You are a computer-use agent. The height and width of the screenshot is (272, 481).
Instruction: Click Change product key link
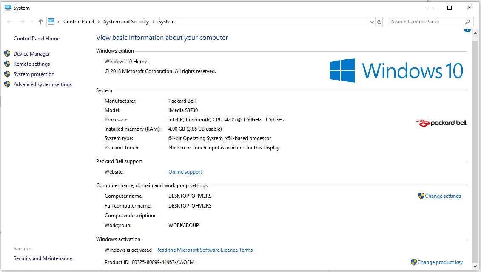point(440,262)
